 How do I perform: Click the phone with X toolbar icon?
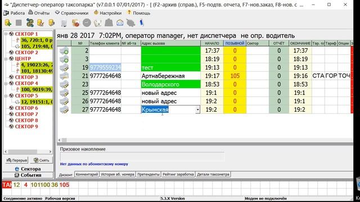[x=98, y=23]
